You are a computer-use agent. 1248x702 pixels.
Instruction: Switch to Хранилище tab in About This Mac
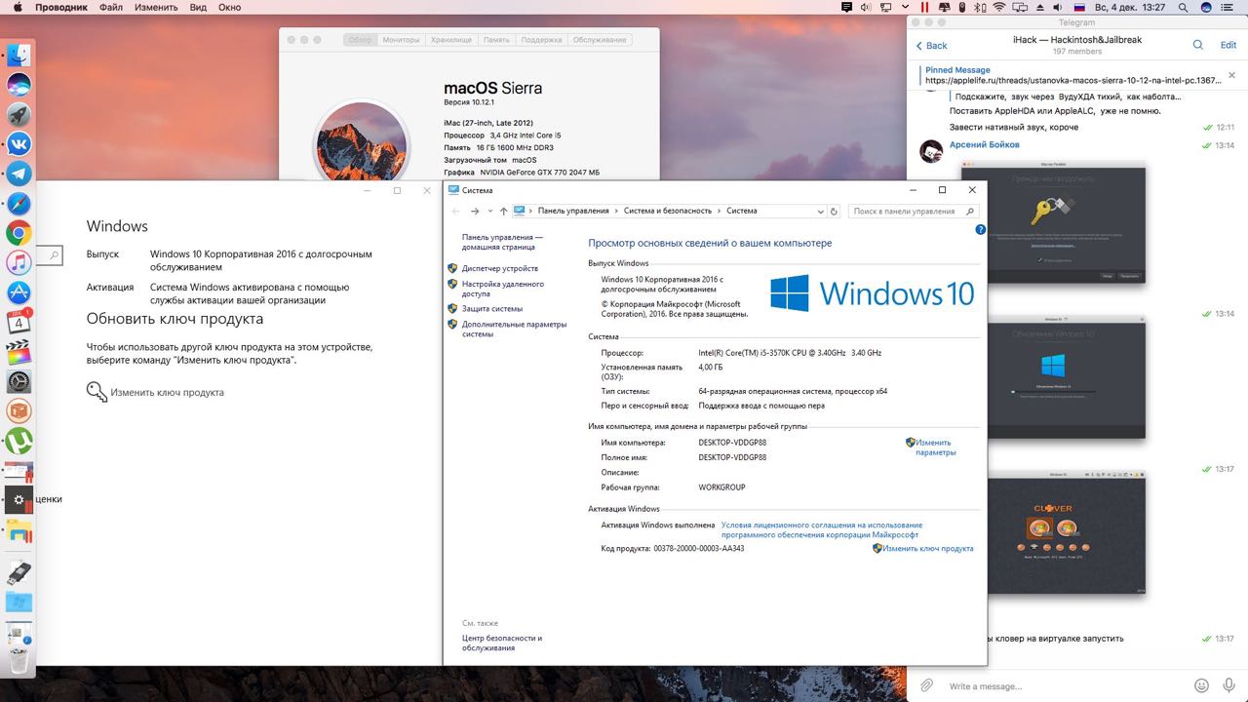click(x=451, y=40)
